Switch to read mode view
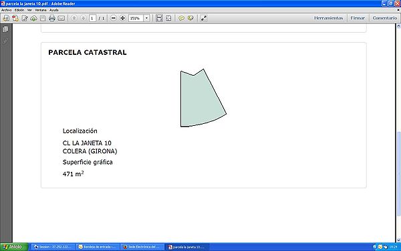Screen dimensions: 401x251 click(x=204, y=18)
